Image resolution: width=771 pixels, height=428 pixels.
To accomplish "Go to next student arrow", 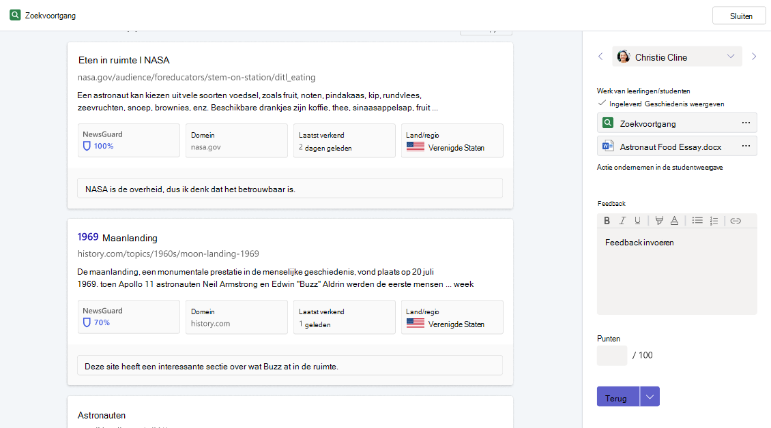I will coord(754,57).
